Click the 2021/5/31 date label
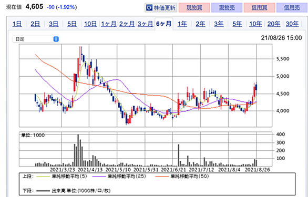The height and width of the screenshot is (197, 308). (x=146, y=170)
